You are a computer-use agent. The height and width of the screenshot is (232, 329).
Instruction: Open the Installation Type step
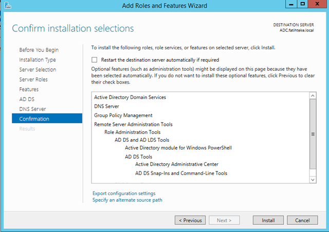coord(38,60)
